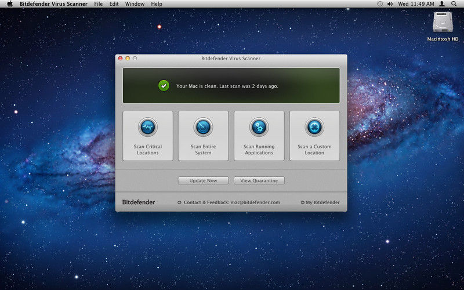
Task: Open the Help menu
Action: (157, 4)
